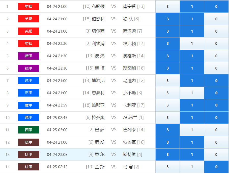This screenshot has height=174, width=229.
Task: Toggle option 3 for 布赖顿 vs 南安普
Action: [x=168, y=6]
